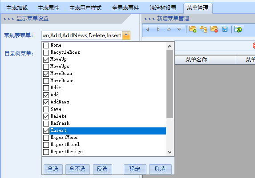Open the 筛选树设置 tab
Viewport: 255px width, 178px height.
pyautogui.click(x=163, y=8)
